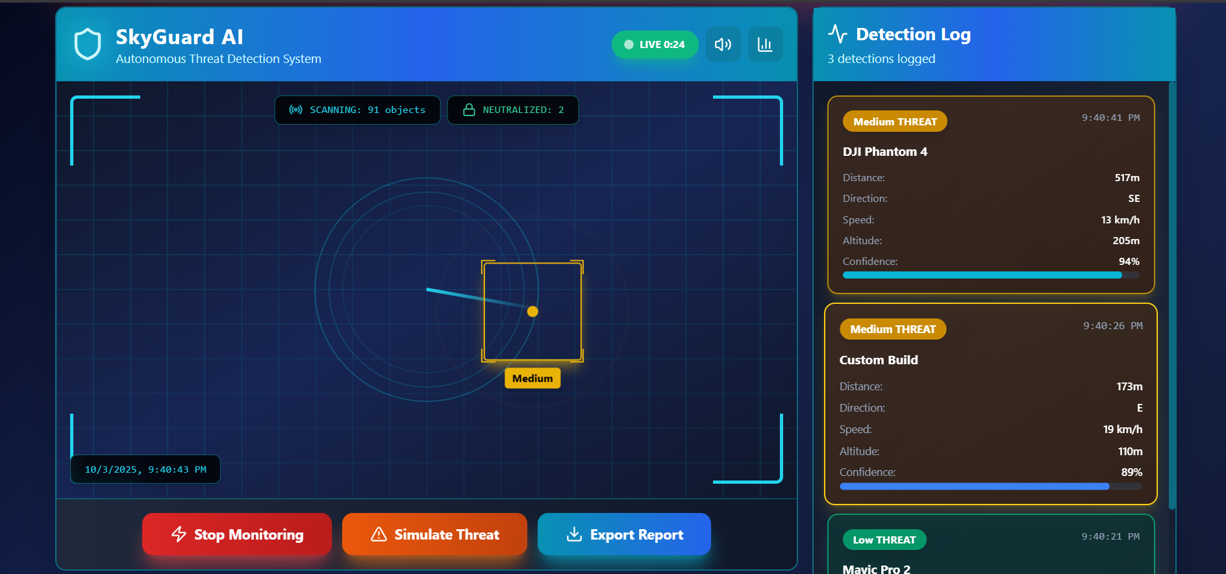The width and height of the screenshot is (1226, 574).
Task: Click the Autonomous Threat Detection System subtitle
Action: [x=218, y=59]
